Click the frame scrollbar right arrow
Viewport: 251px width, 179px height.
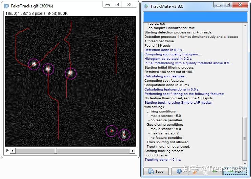click(133, 151)
